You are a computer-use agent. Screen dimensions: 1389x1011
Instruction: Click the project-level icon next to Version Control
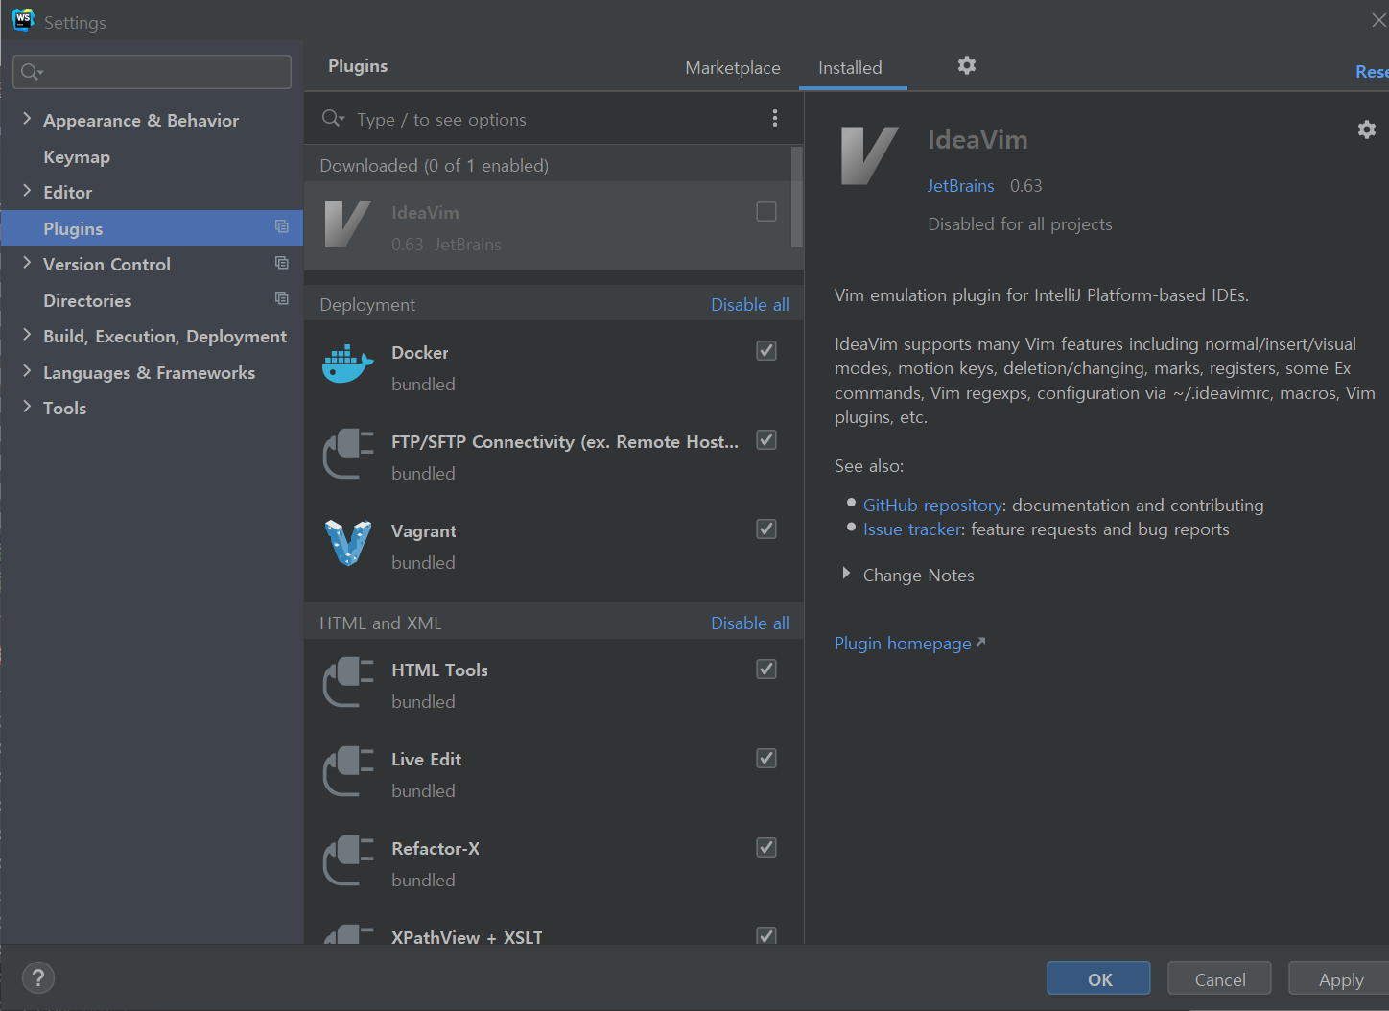tap(282, 263)
